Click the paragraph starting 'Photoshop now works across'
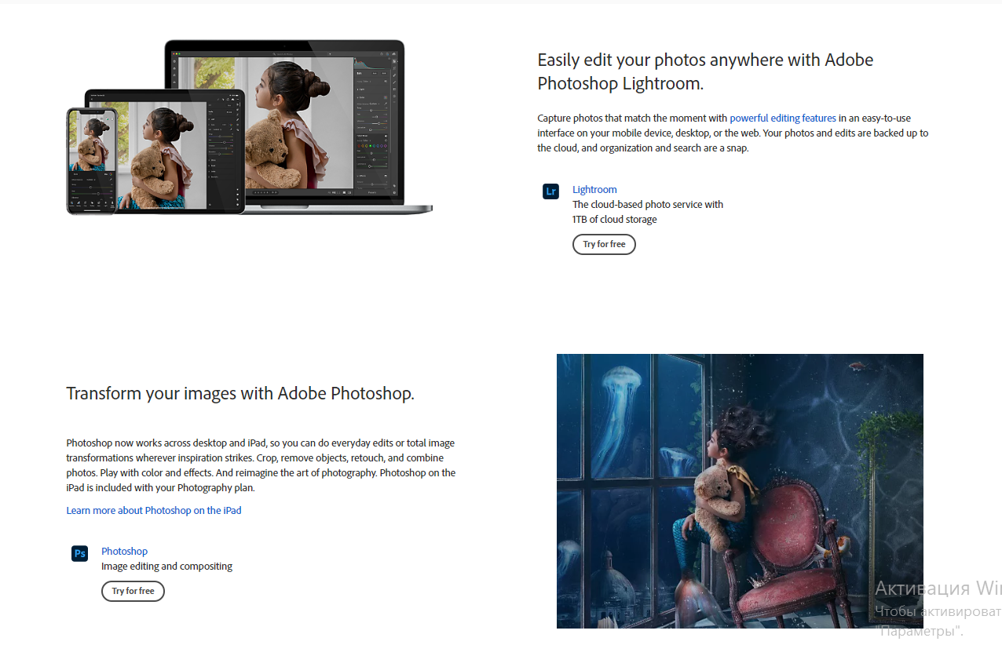Image resolution: width=1002 pixels, height=656 pixels. tap(261, 465)
